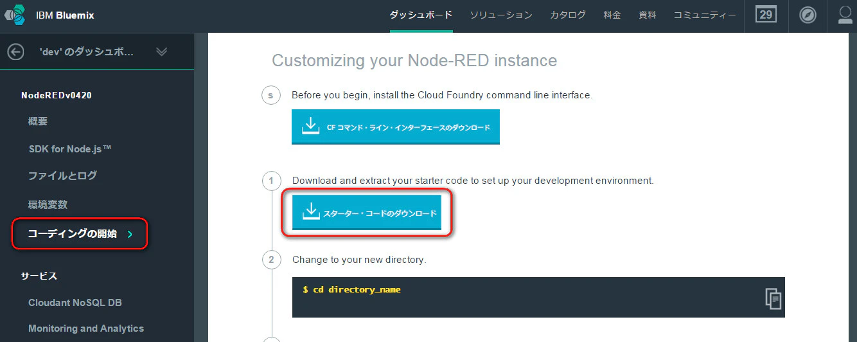Click the IBM Bluemix logo icon
Image resolution: width=857 pixels, height=342 pixels.
15,15
